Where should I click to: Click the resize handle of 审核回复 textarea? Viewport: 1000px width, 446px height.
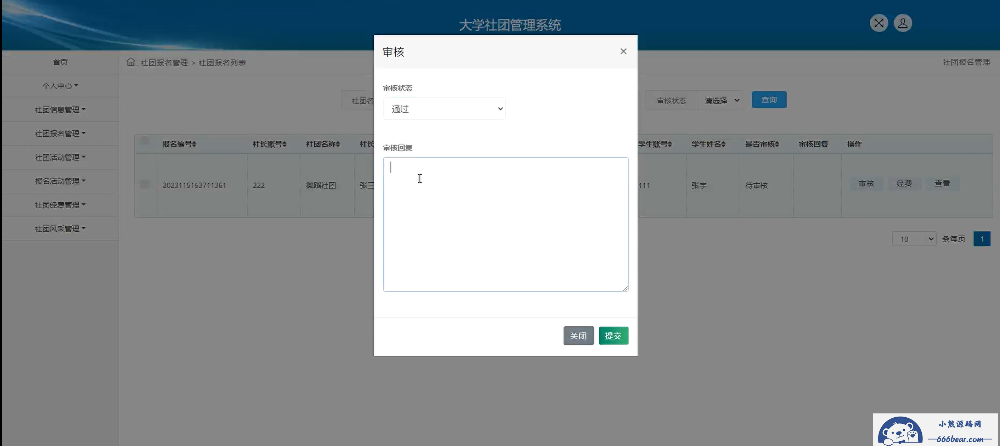click(625, 288)
